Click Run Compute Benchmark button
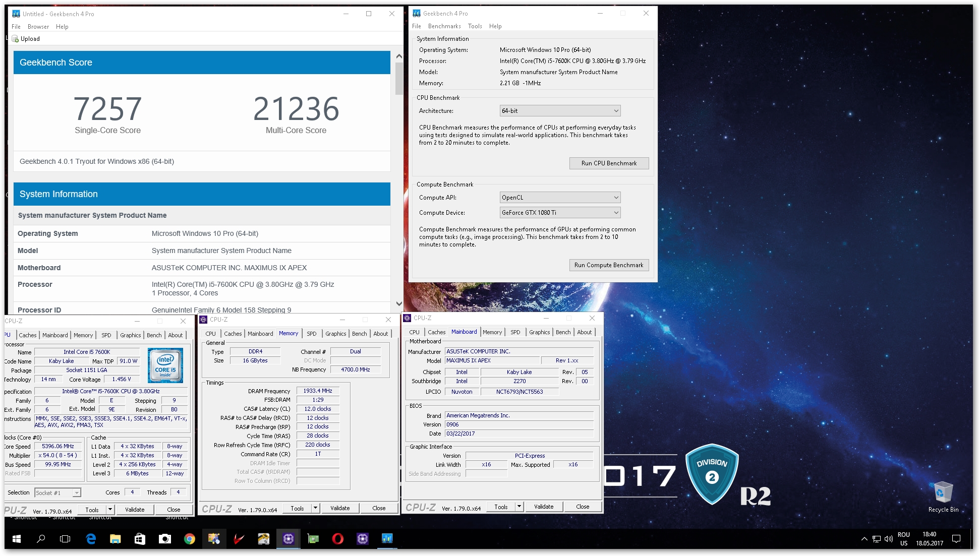 (609, 265)
